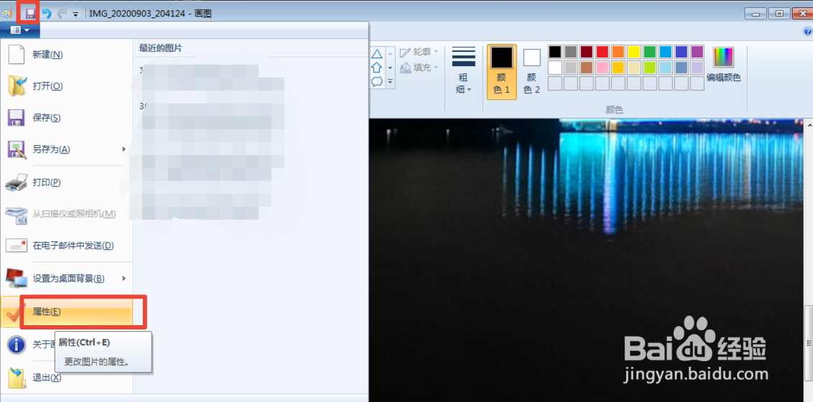Click the vertical scrollbar thumb
The image size is (813, 402).
pos(809,343)
